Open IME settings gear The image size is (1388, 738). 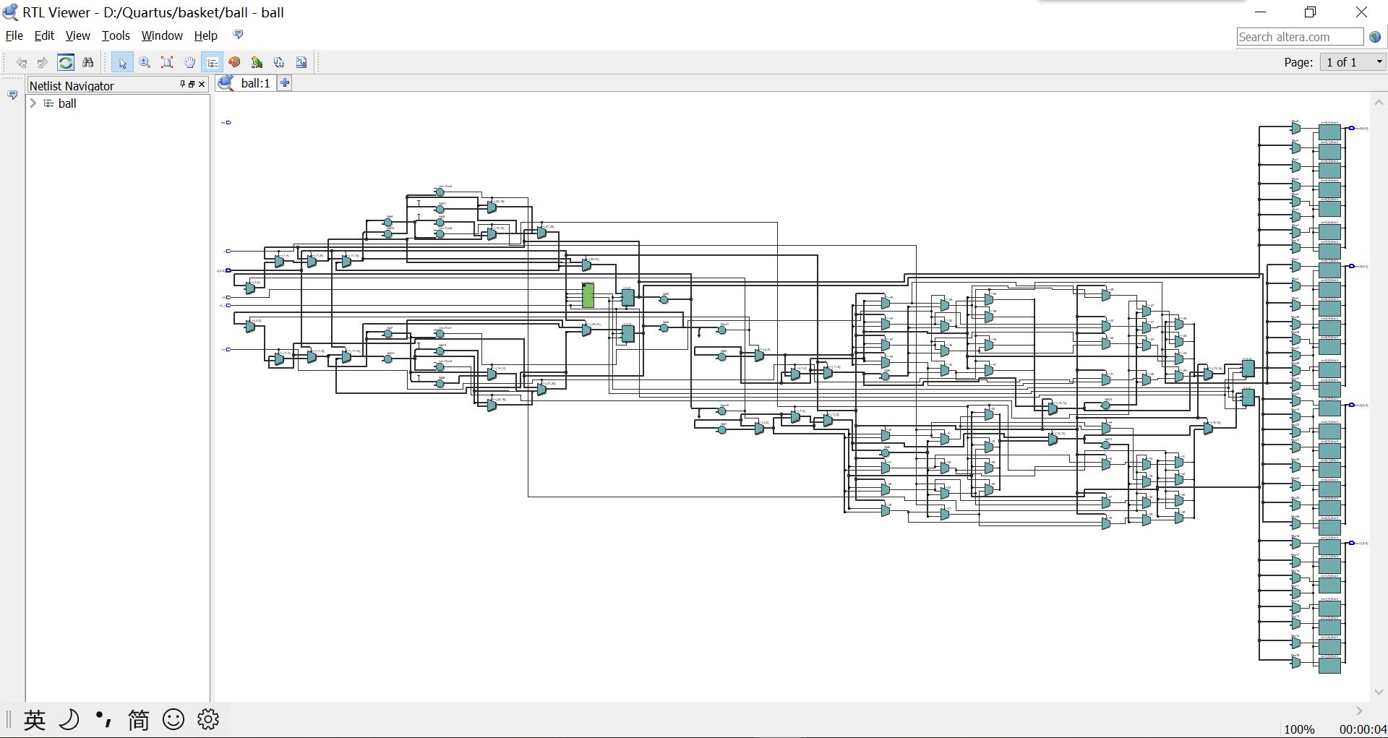click(208, 719)
